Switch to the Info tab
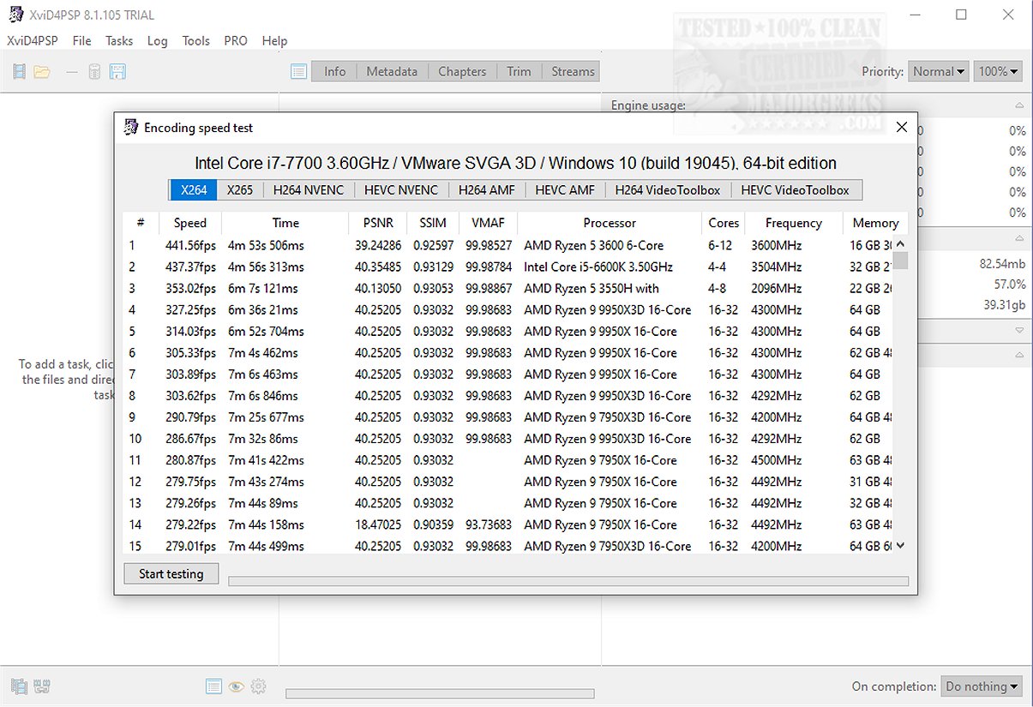The height and width of the screenshot is (707, 1033). pos(334,72)
